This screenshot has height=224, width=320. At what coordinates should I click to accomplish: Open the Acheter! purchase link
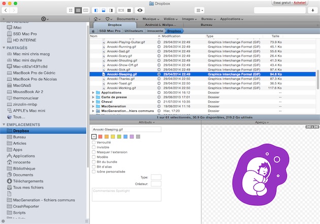(300, 3)
